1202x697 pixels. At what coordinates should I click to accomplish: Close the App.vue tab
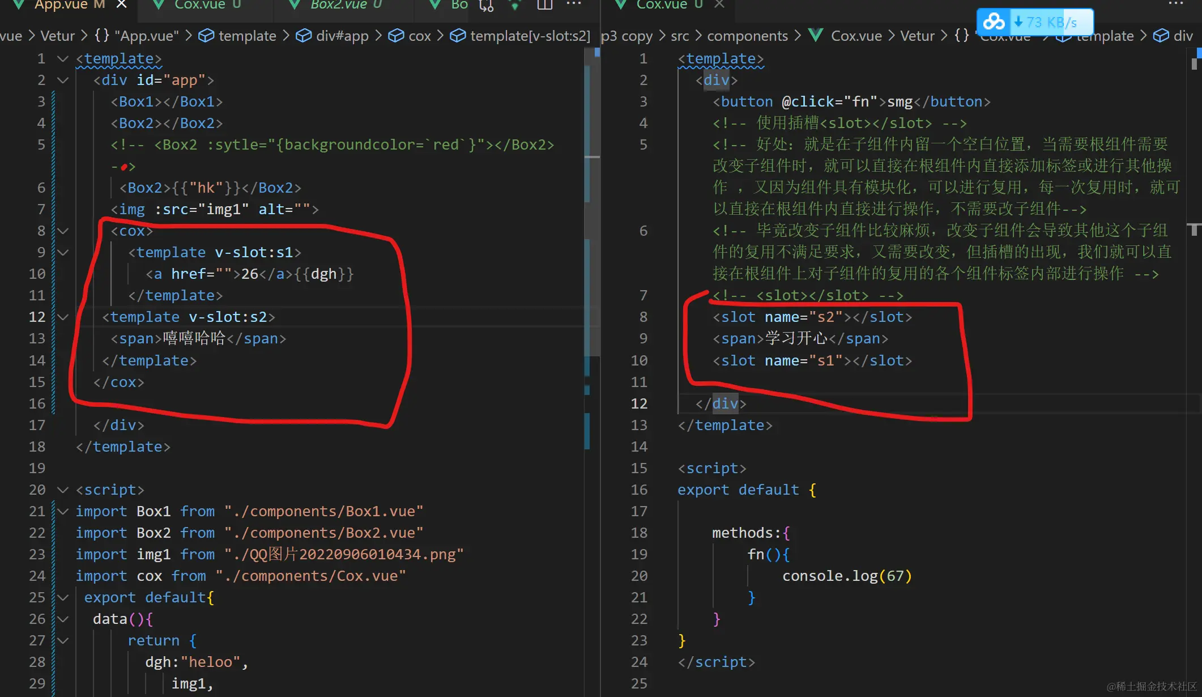tap(121, 5)
